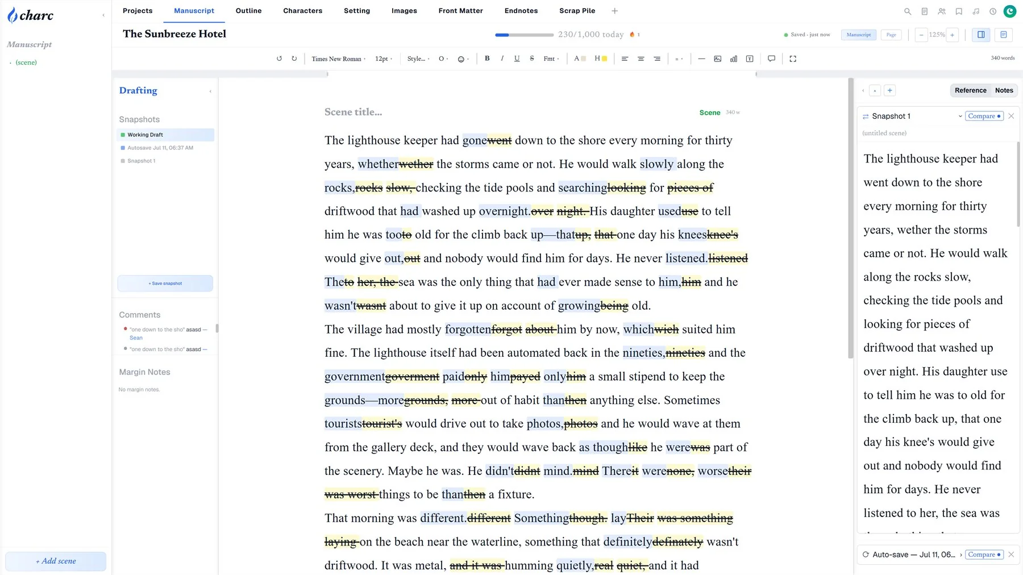Select the Reference panel toggle
Screen dimensions: 1023x575
click(970, 90)
